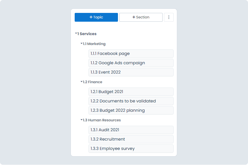Click the + Topic button
Viewport: 248px width, 165px height.
pyautogui.click(x=96, y=17)
